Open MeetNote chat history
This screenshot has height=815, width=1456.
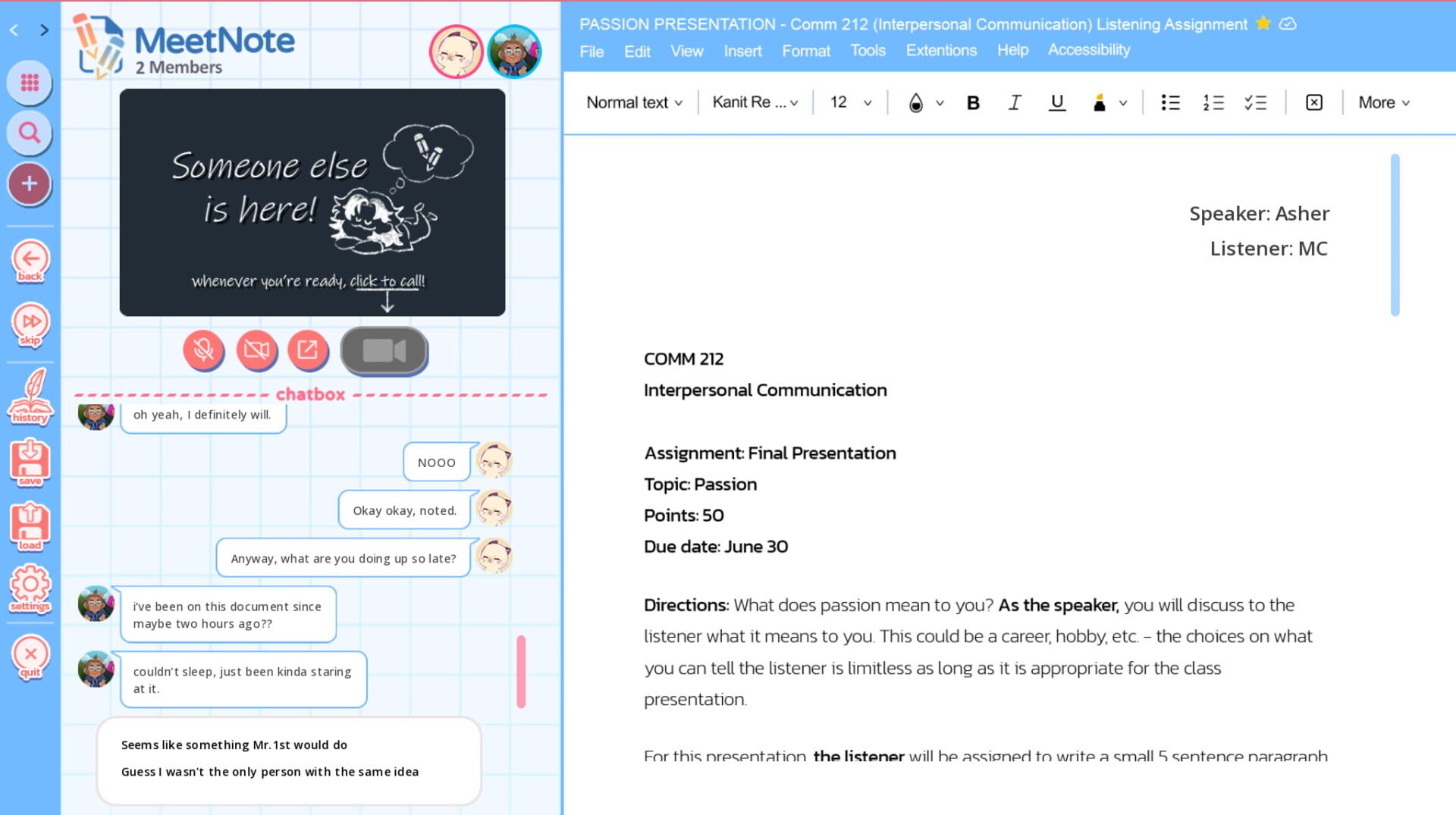click(30, 397)
